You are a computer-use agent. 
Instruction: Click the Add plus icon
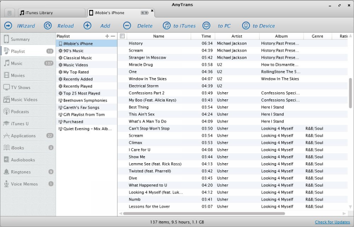[x=87, y=26]
